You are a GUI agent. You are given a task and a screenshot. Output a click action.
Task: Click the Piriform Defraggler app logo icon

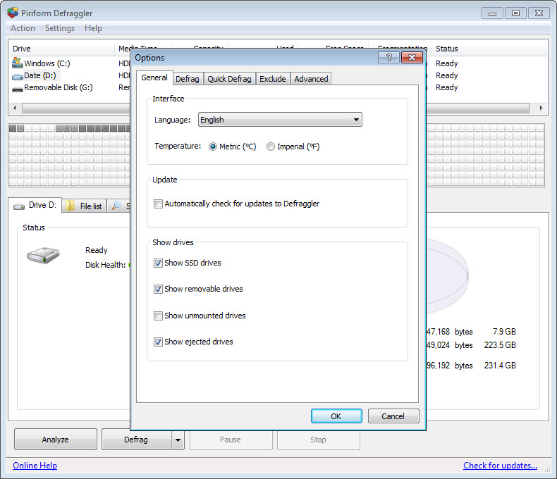(x=13, y=13)
